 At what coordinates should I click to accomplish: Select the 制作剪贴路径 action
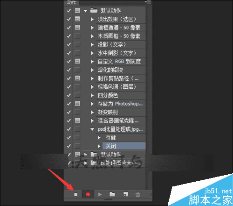pyautogui.click(x=121, y=78)
